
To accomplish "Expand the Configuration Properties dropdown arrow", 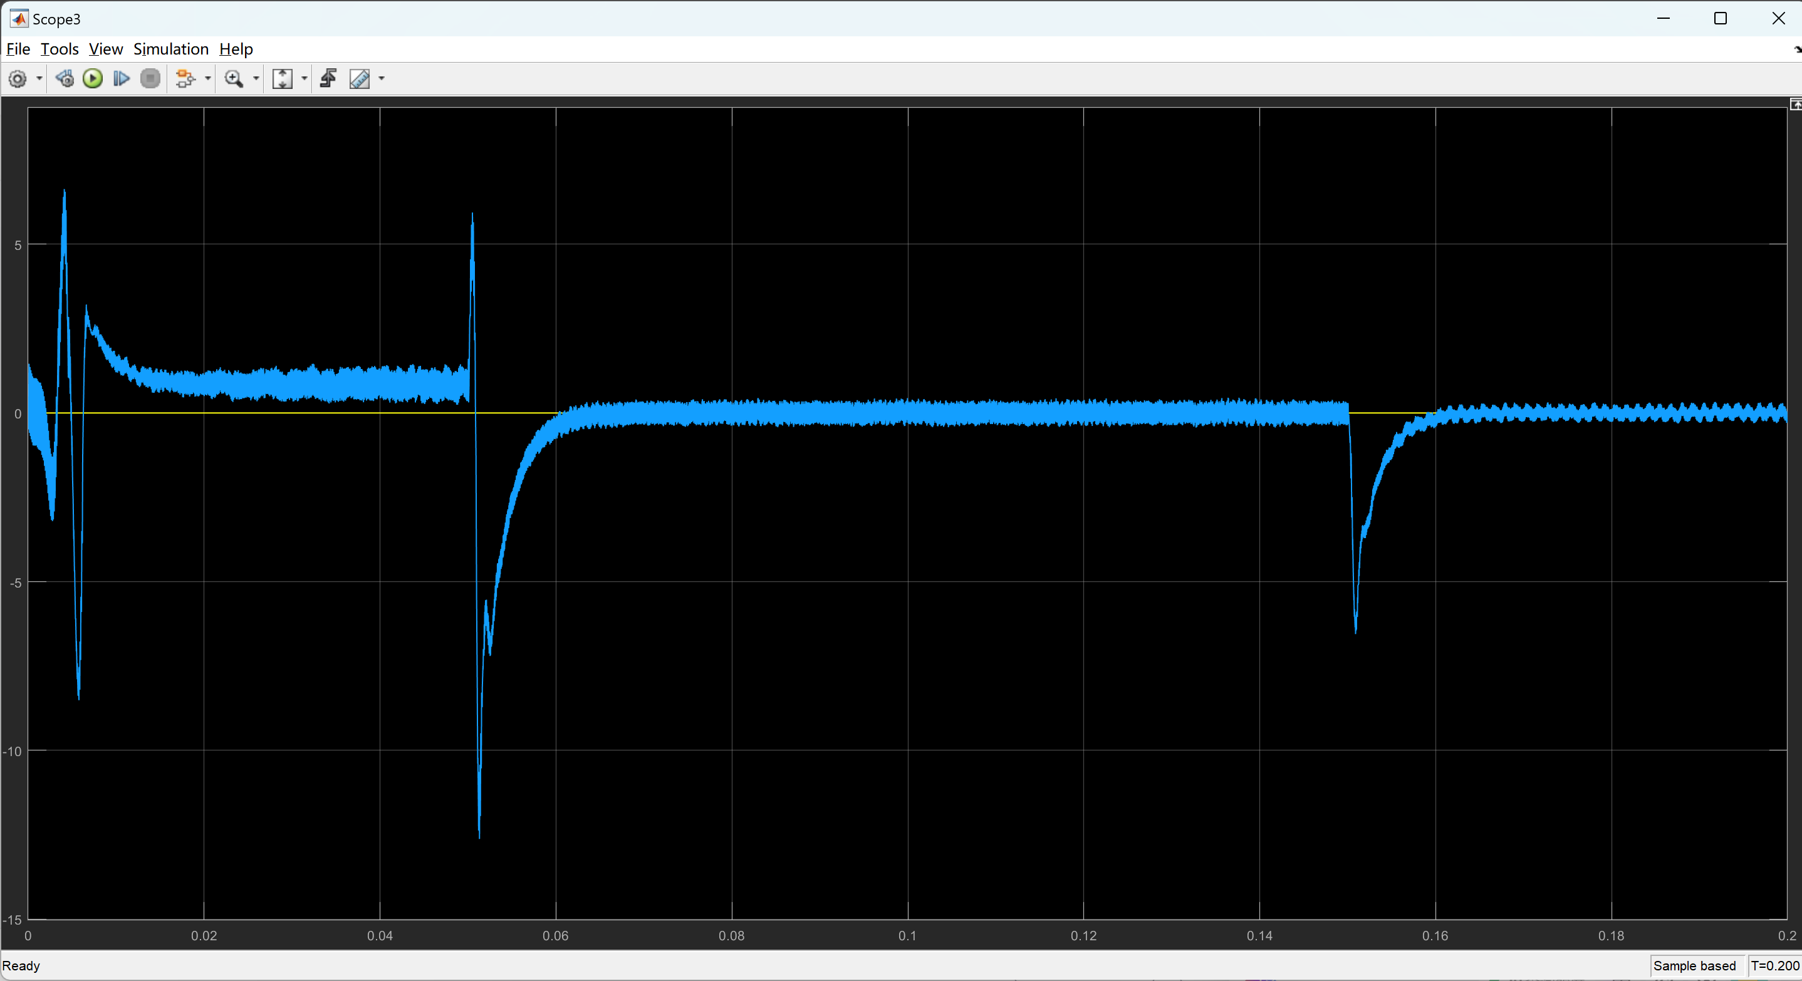I will point(39,79).
